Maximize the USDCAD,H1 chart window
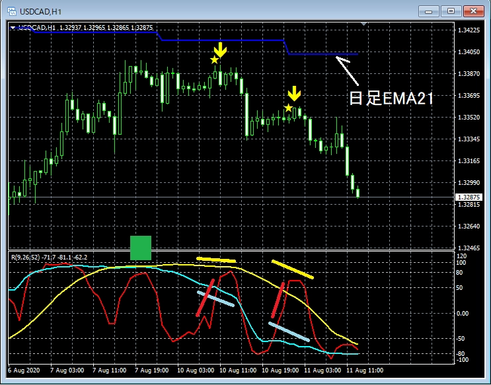This screenshot has width=491, height=385. (x=451, y=11)
